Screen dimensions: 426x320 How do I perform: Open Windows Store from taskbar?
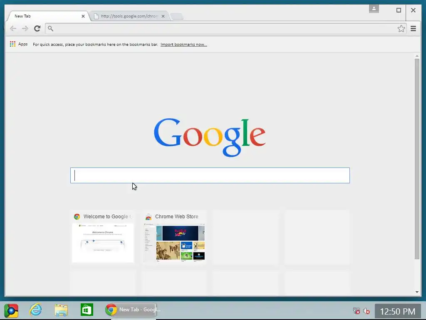point(87,310)
